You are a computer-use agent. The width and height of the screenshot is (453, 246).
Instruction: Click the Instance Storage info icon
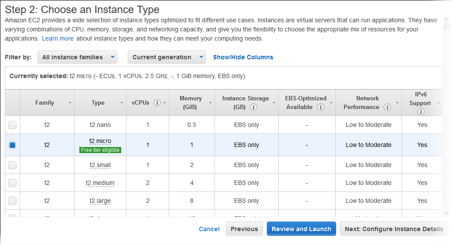(253, 107)
